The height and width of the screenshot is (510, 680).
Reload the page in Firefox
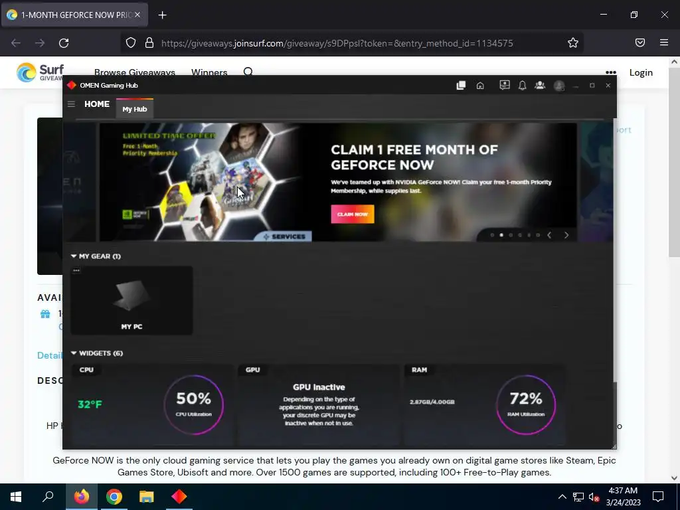(64, 43)
